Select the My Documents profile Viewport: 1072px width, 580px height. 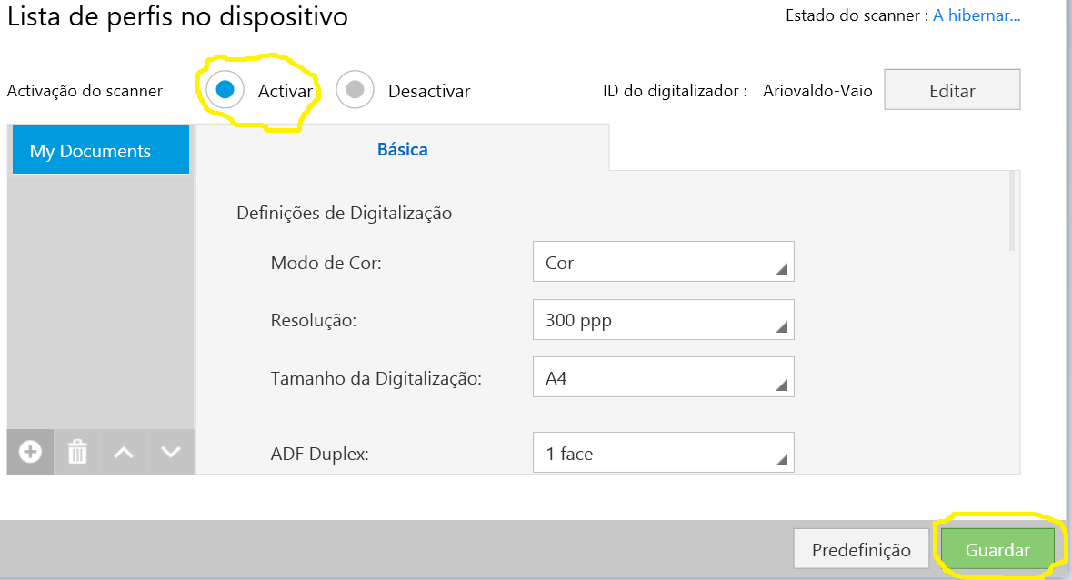coord(100,151)
